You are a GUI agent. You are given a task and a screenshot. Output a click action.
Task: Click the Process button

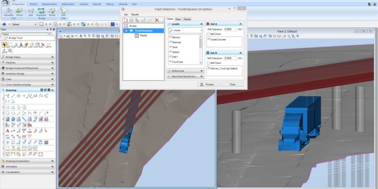208,85
